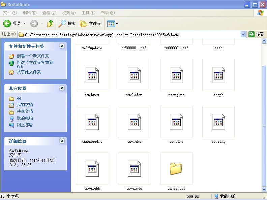
Task: Open the Favorites (收藏) menu
Action: (68, 13)
